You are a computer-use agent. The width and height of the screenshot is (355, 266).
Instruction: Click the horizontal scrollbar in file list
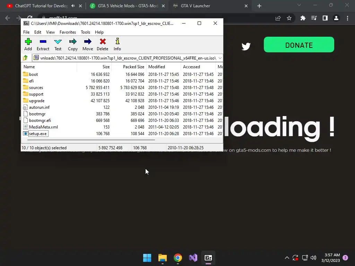pyautogui.click(x=91, y=140)
